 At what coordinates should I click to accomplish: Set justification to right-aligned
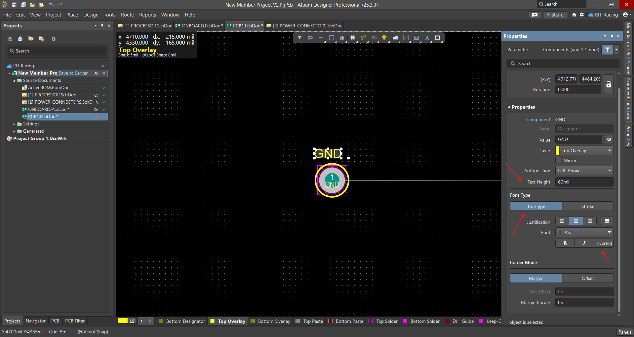(x=590, y=221)
